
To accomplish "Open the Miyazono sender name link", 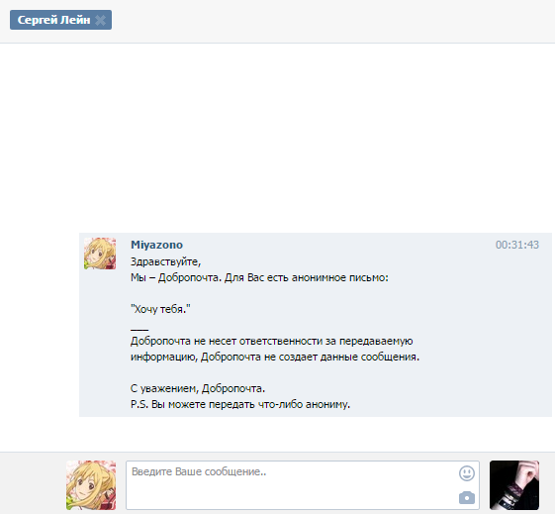I will click(x=156, y=245).
